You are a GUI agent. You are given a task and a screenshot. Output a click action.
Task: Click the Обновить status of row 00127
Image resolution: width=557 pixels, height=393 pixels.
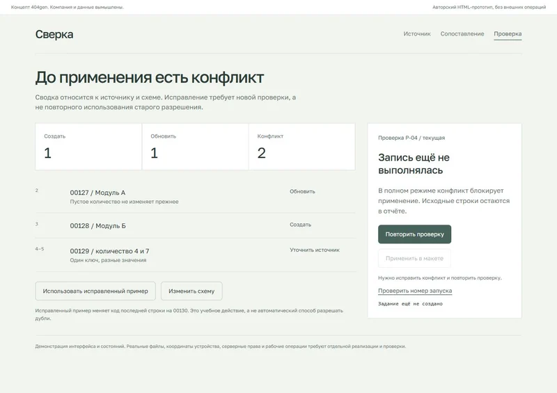coord(302,191)
